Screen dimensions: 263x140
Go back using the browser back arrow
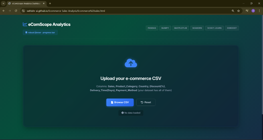tap(4, 11)
